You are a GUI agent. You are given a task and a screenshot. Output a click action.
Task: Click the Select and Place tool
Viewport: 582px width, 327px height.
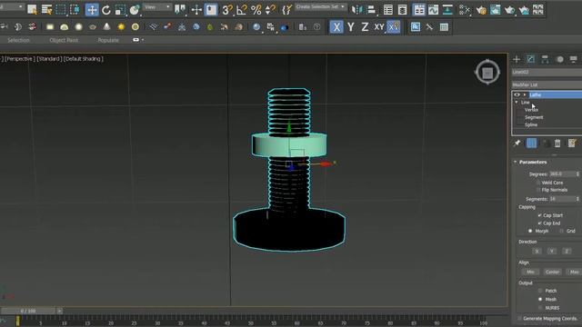coord(135,10)
